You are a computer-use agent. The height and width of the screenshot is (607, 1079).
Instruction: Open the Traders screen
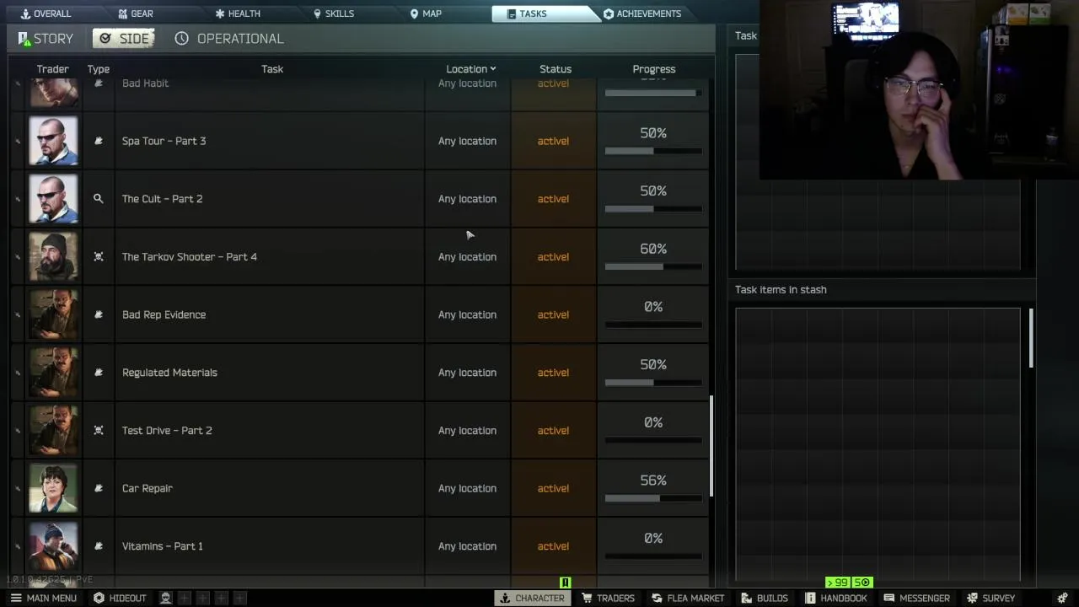point(608,598)
